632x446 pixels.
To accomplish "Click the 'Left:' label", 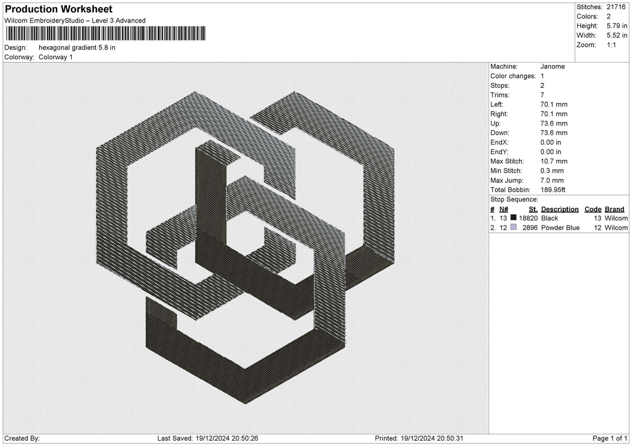I will point(497,105).
